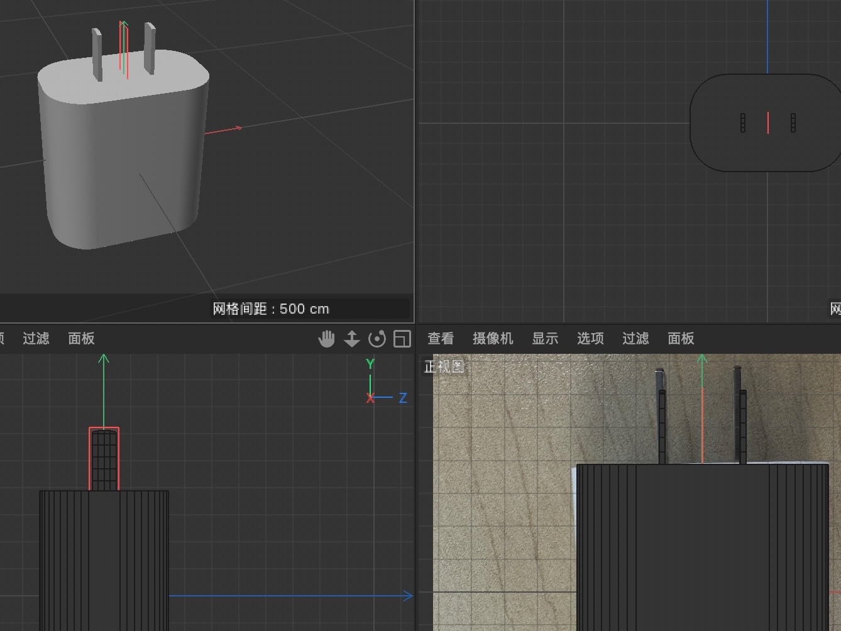Open 显示 menu in front view
841x631 pixels.
[x=545, y=339]
